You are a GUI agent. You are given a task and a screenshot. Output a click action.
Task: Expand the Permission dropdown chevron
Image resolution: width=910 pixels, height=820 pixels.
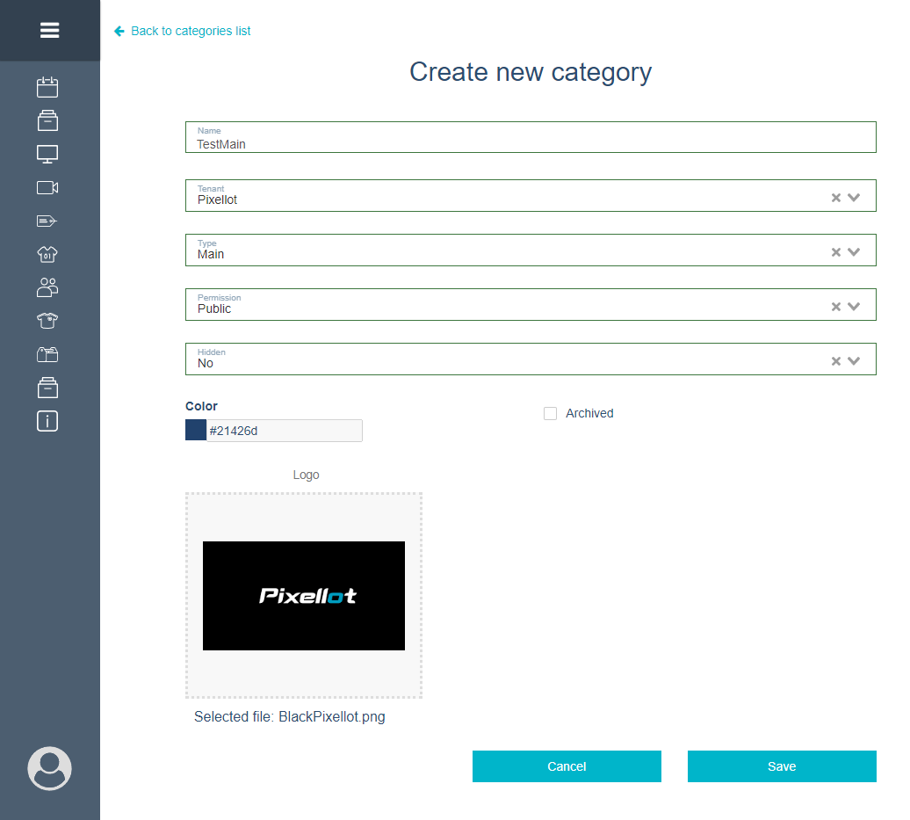pos(854,307)
